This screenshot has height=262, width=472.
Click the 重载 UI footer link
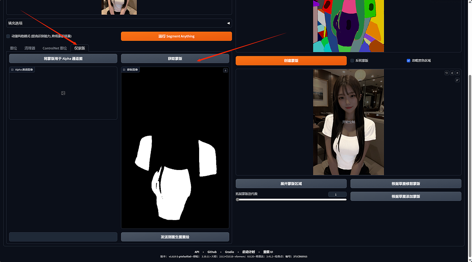point(268,252)
